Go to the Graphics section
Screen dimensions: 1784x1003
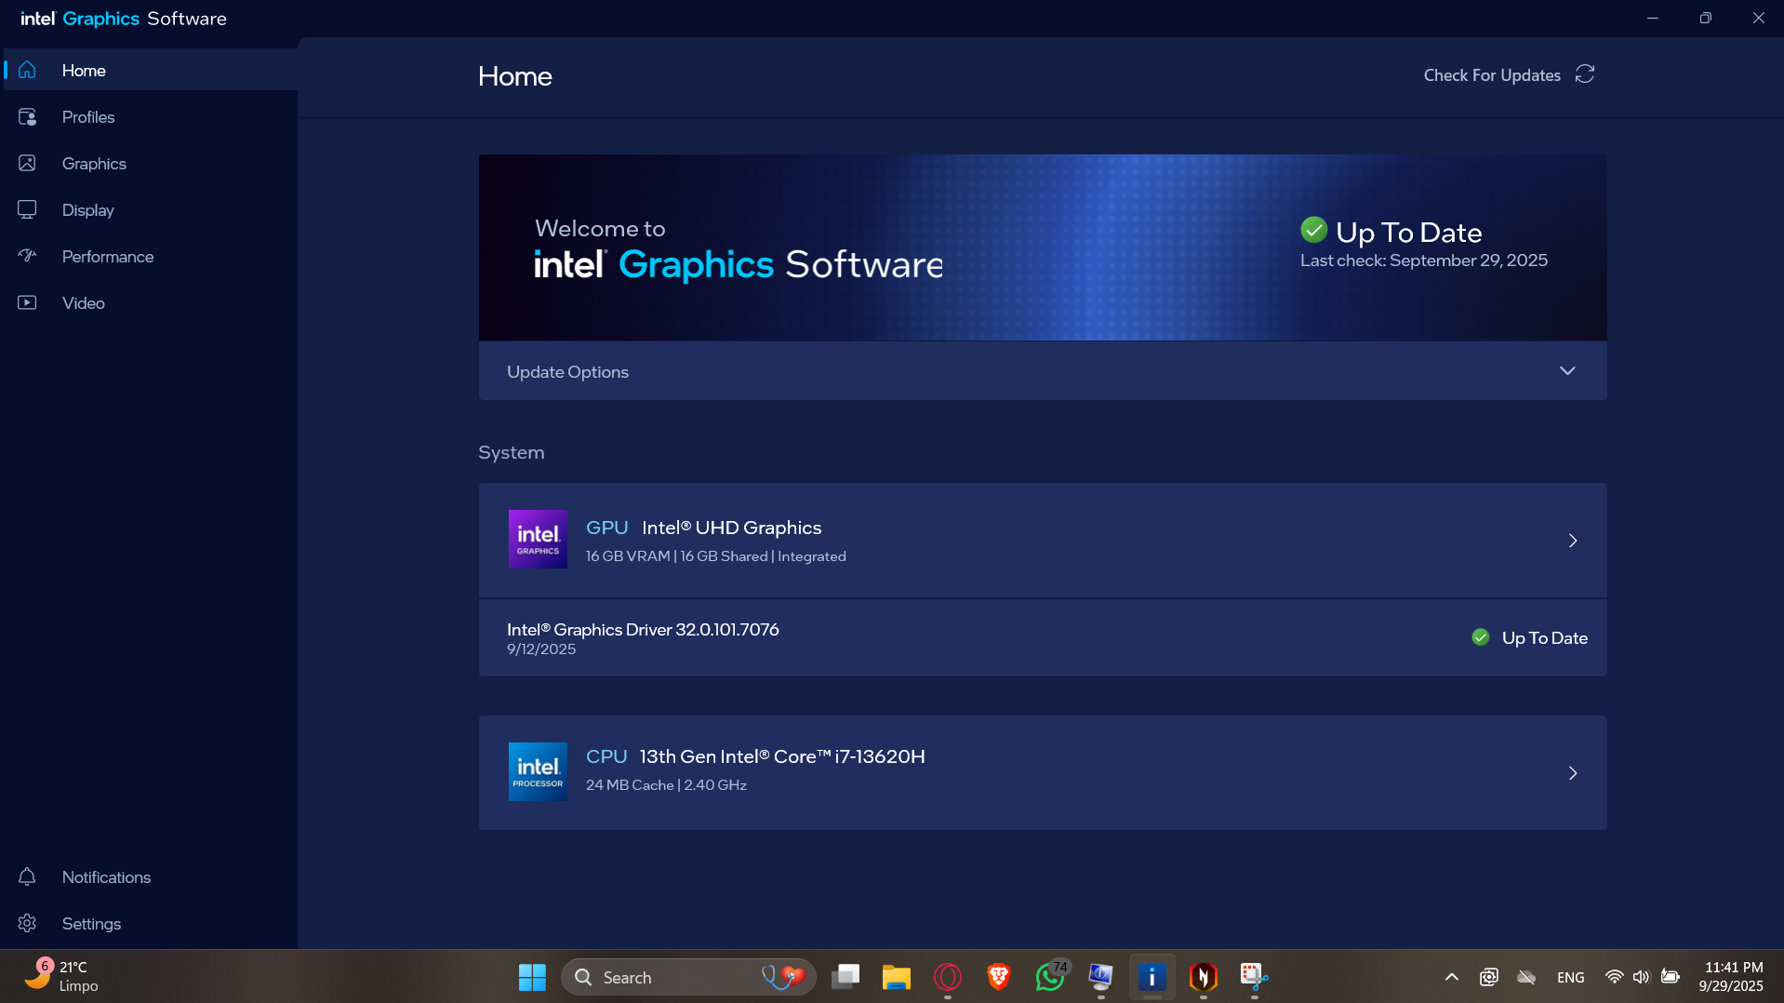(x=151, y=163)
